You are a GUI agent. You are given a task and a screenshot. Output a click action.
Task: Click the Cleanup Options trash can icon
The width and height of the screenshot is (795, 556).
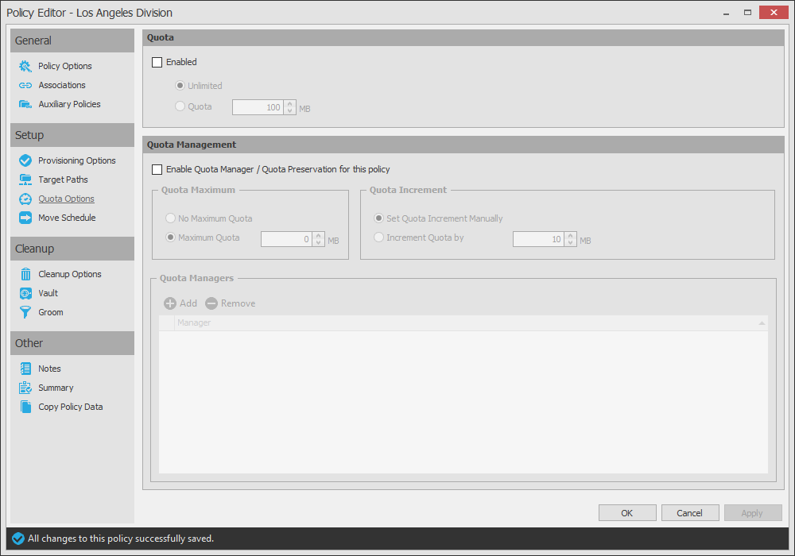coord(25,274)
